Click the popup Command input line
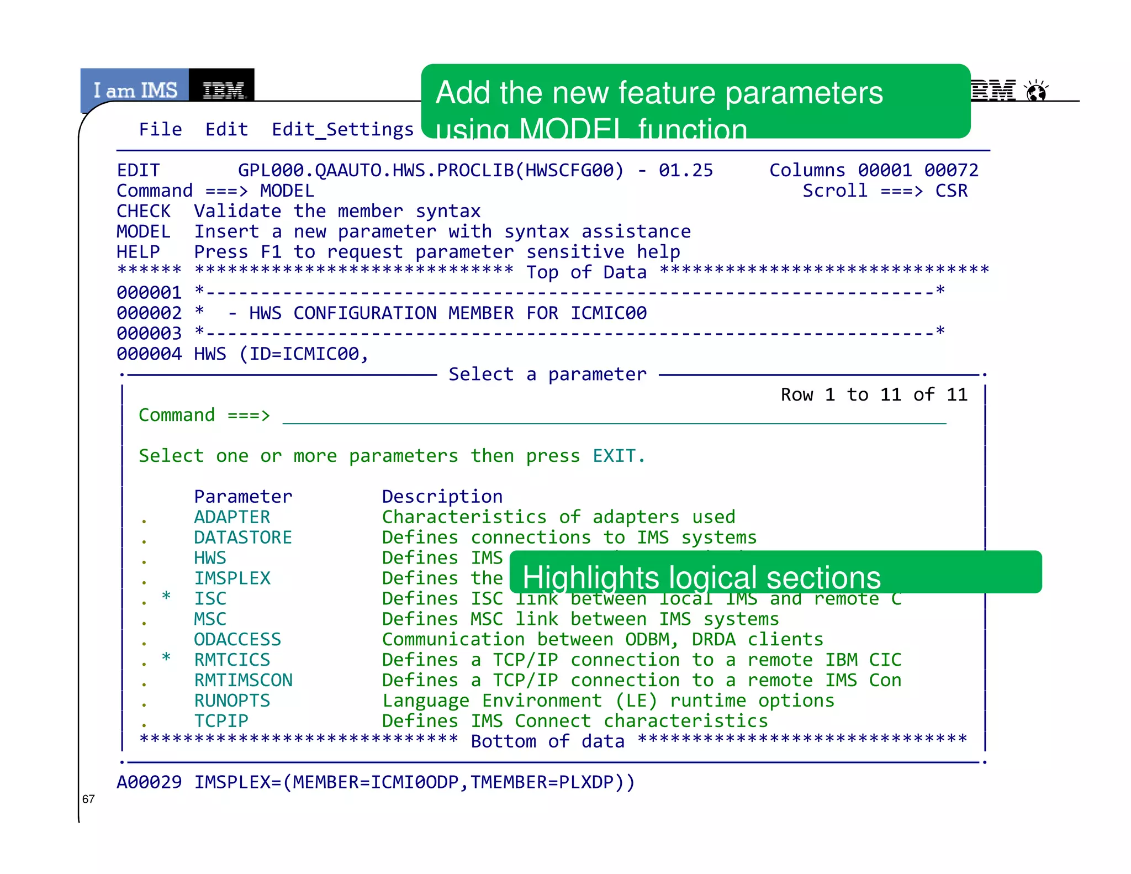This screenshot has height=874, width=1131. coord(614,415)
